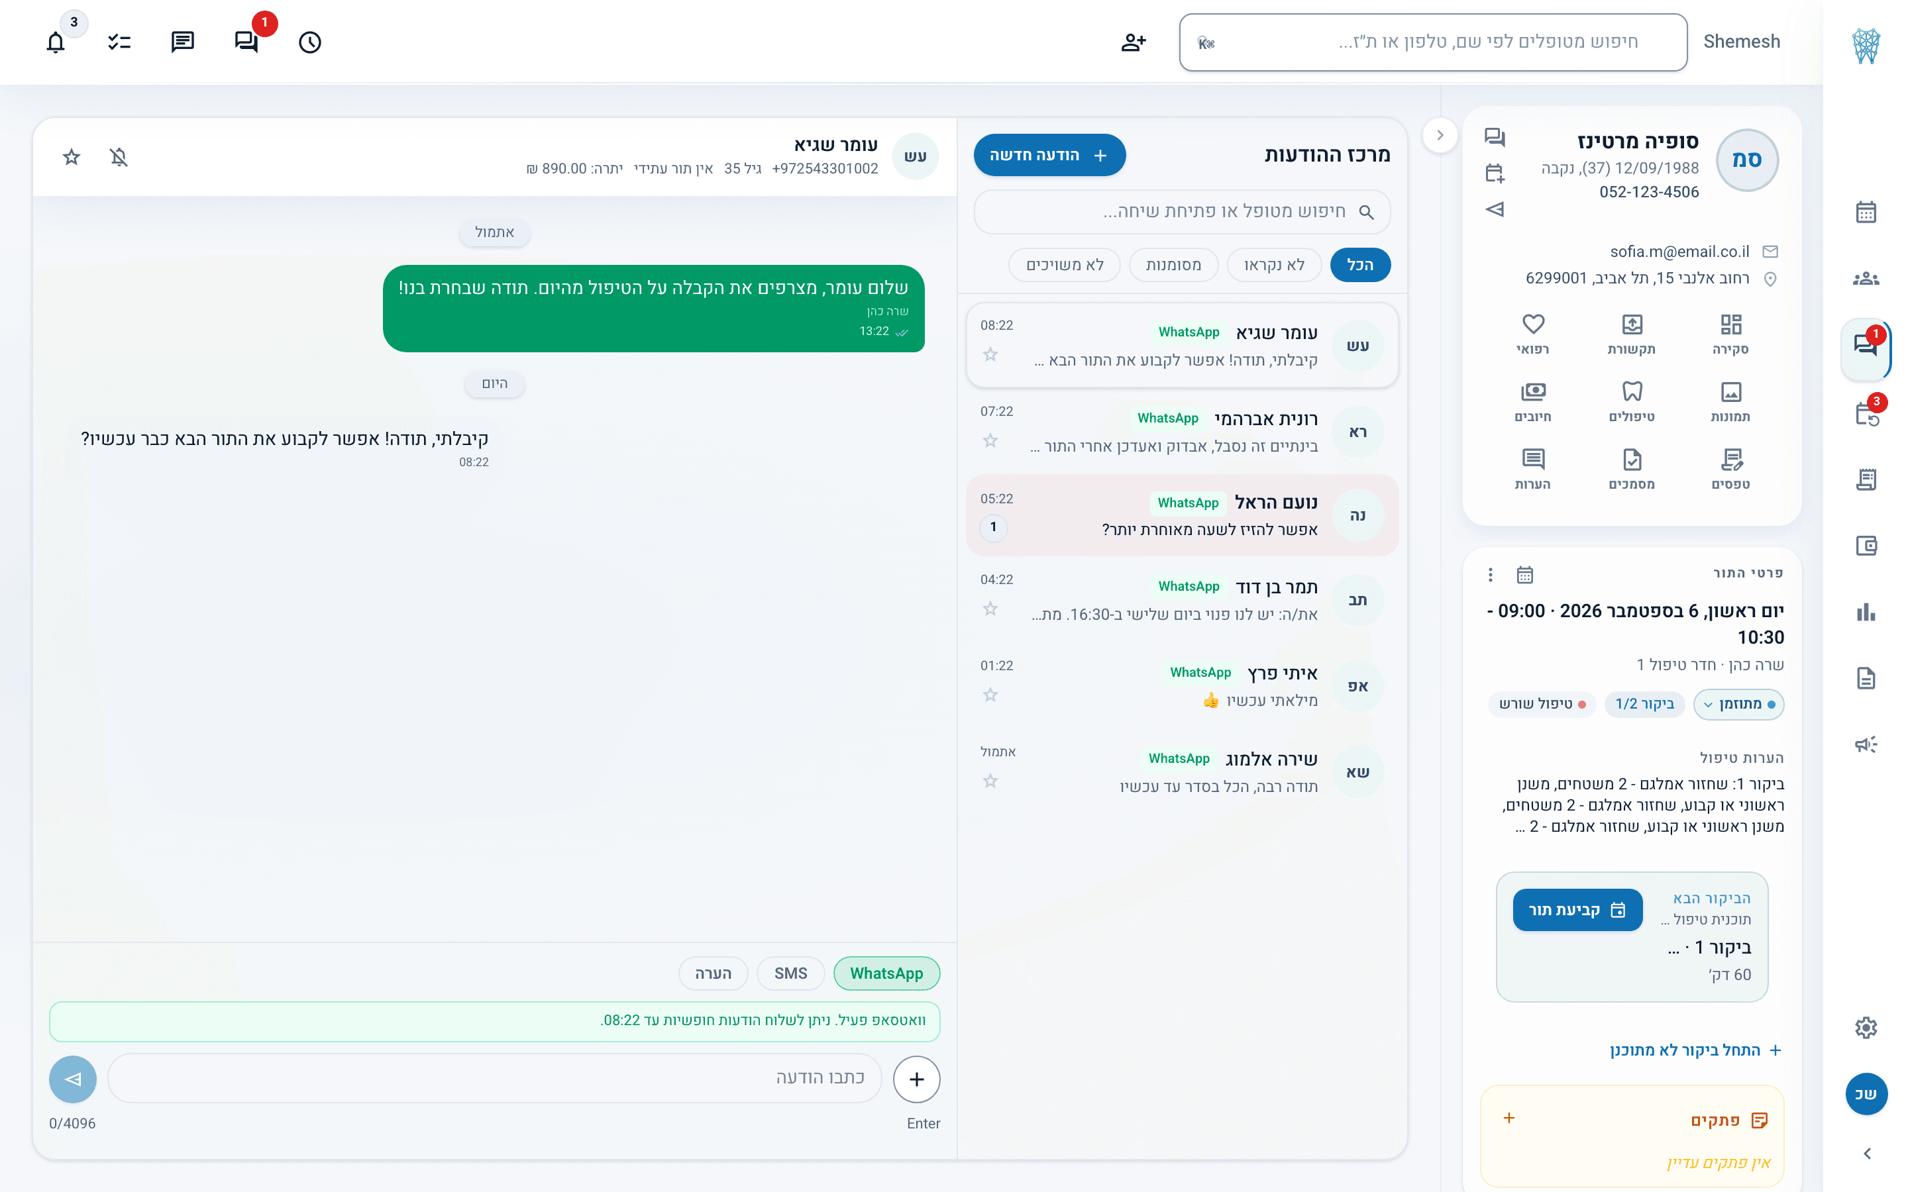Open the bar chart reports icon
This screenshot has height=1192, width=1908.
(1866, 612)
